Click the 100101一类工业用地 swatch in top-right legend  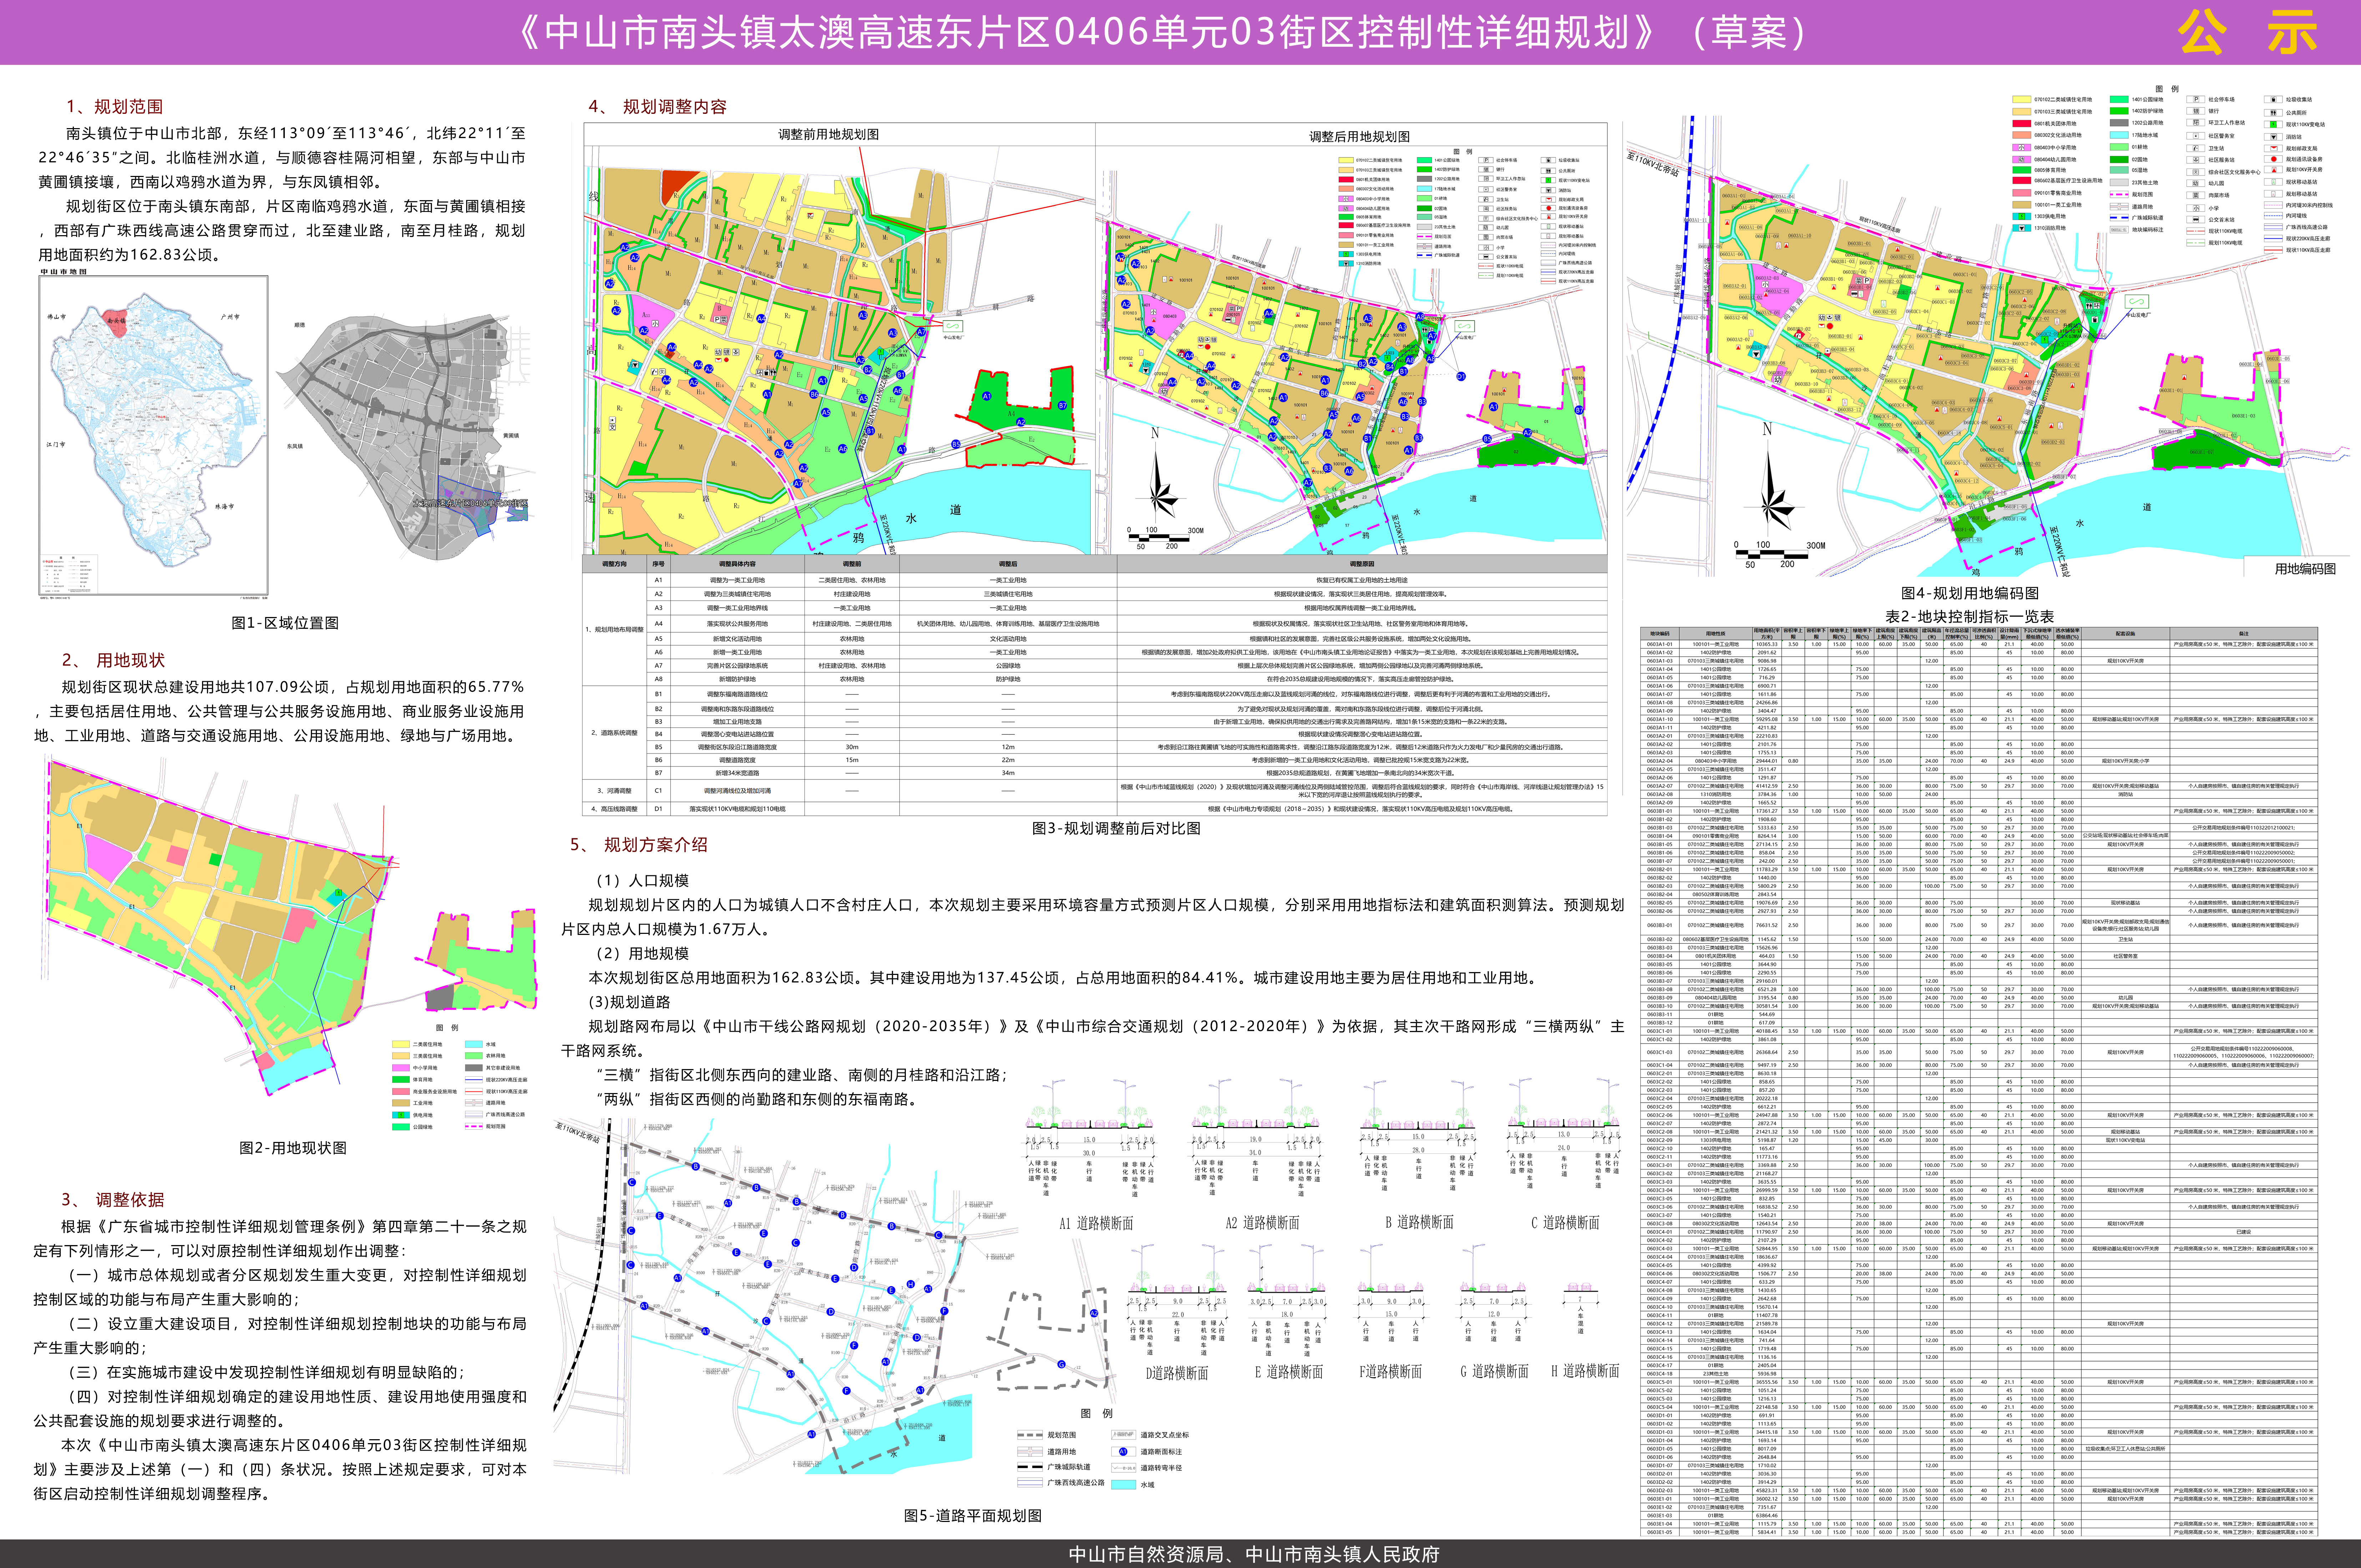click(x=2022, y=205)
